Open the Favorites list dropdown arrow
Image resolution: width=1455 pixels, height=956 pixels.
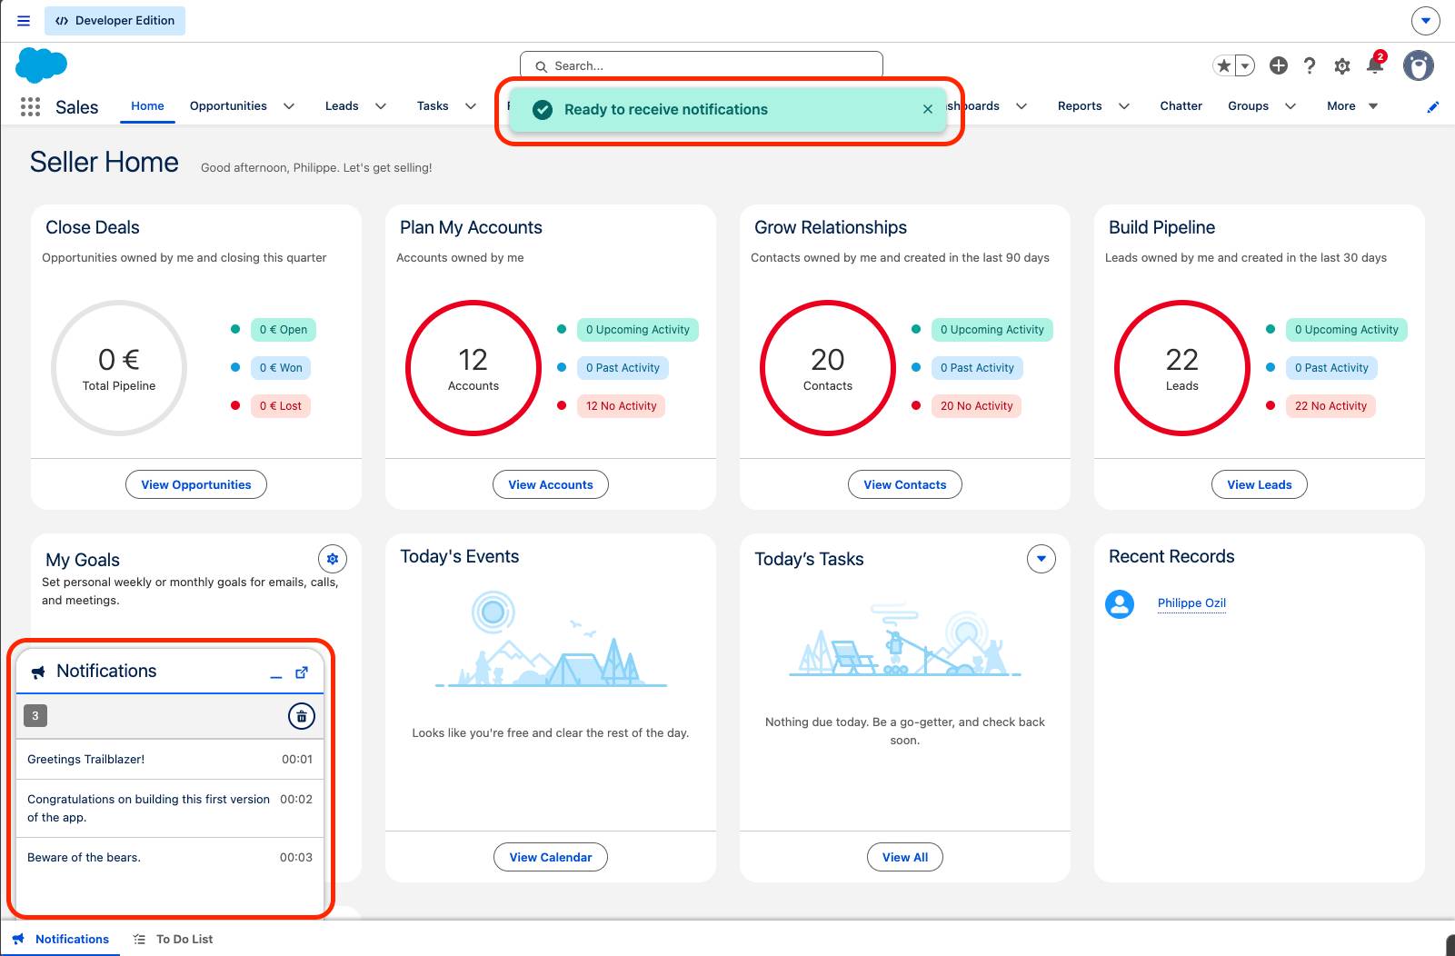point(1246,65)
